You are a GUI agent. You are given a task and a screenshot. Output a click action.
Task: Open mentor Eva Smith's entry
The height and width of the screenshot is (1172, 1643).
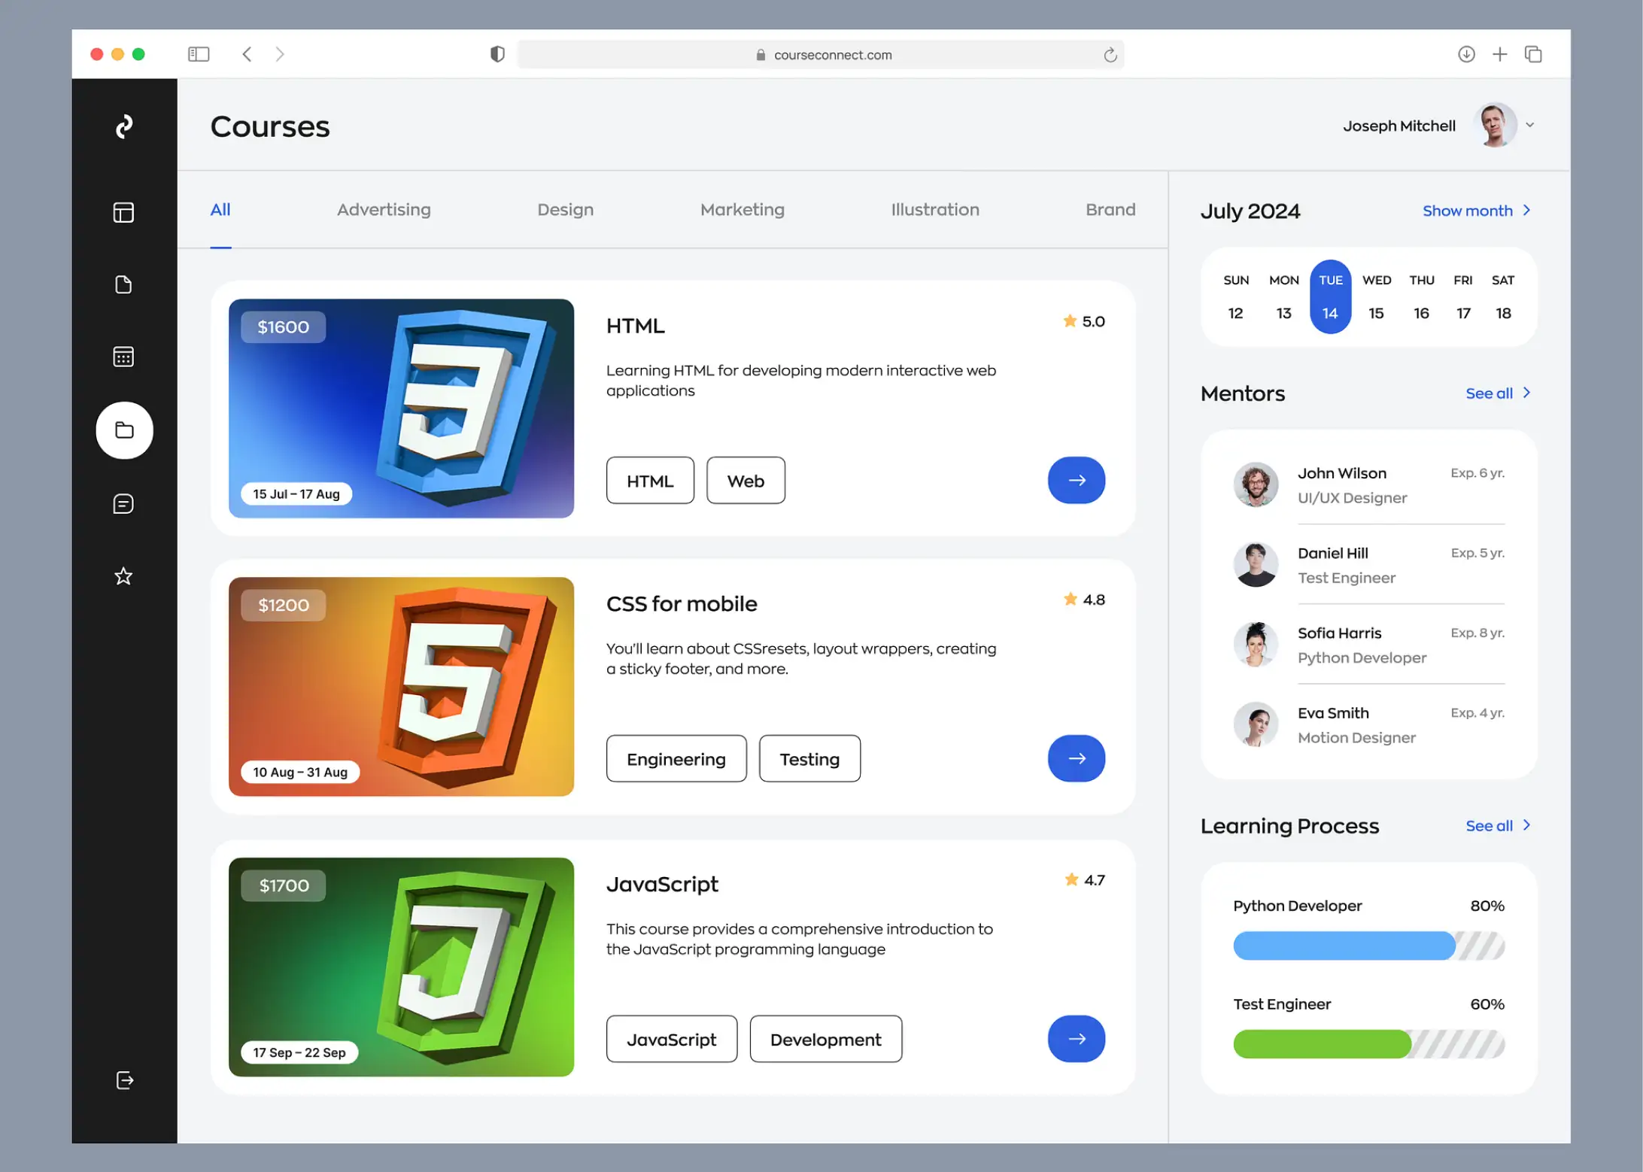(1368, 724)
